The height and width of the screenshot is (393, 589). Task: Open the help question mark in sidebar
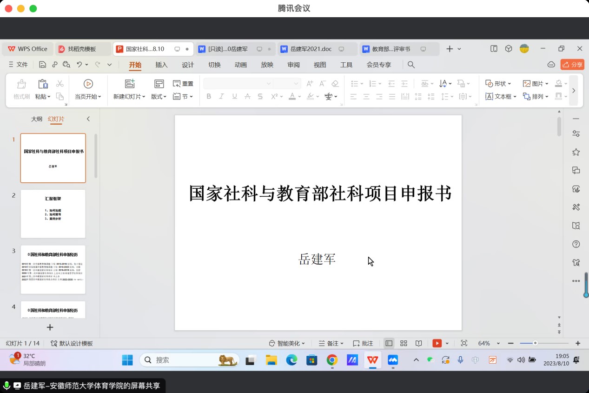coord(576,244)
